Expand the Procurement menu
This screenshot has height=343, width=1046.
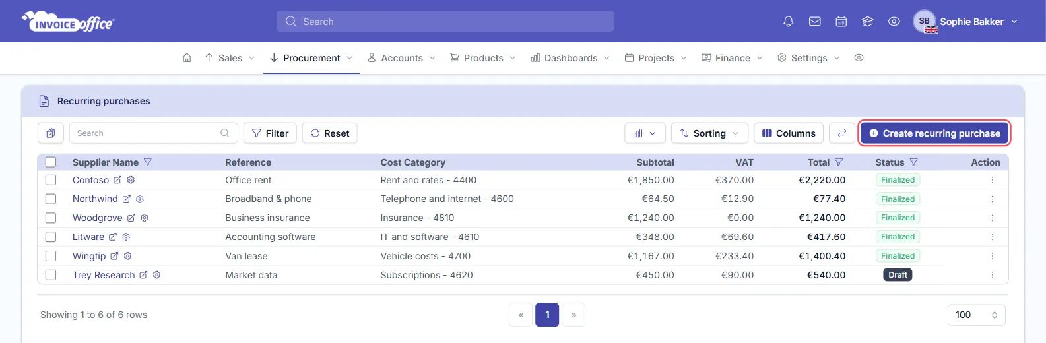click(x=311, y=58)
